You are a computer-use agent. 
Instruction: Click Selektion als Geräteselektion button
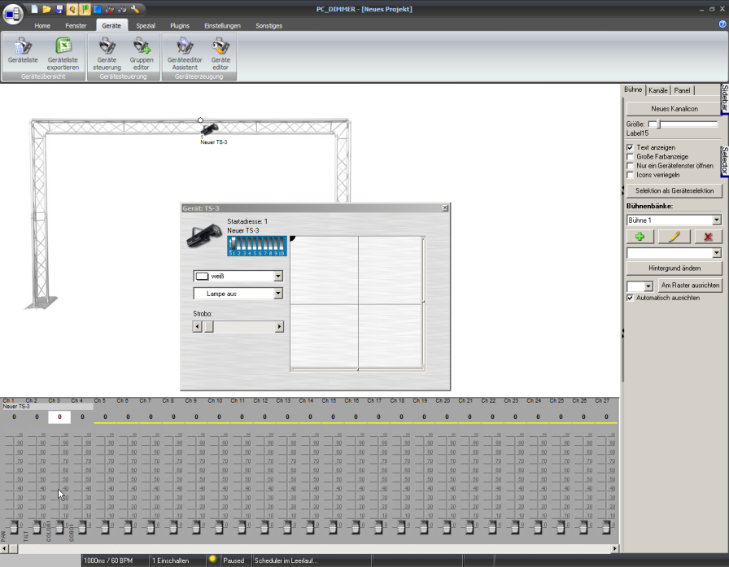coord(674,190)
